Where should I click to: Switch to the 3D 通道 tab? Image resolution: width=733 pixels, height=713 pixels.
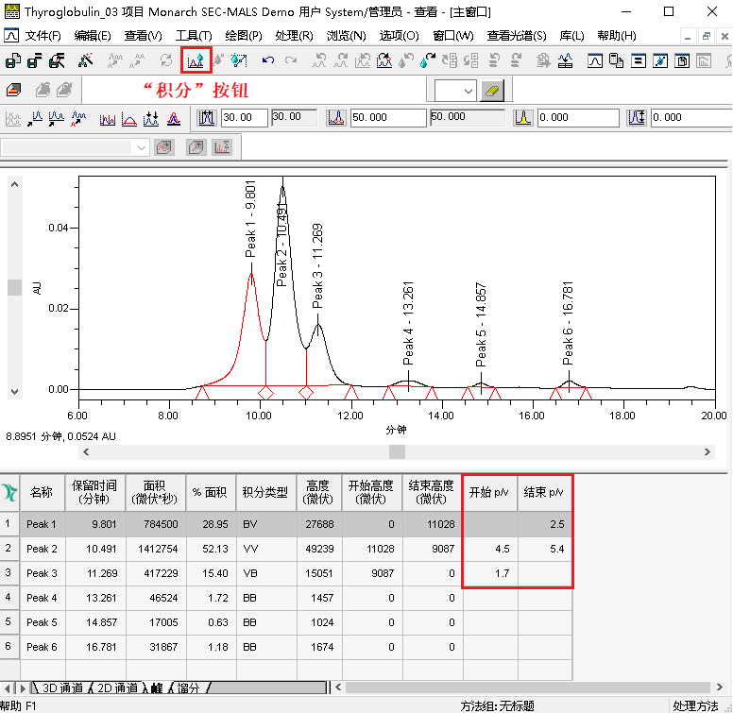(x=62, y=688)
